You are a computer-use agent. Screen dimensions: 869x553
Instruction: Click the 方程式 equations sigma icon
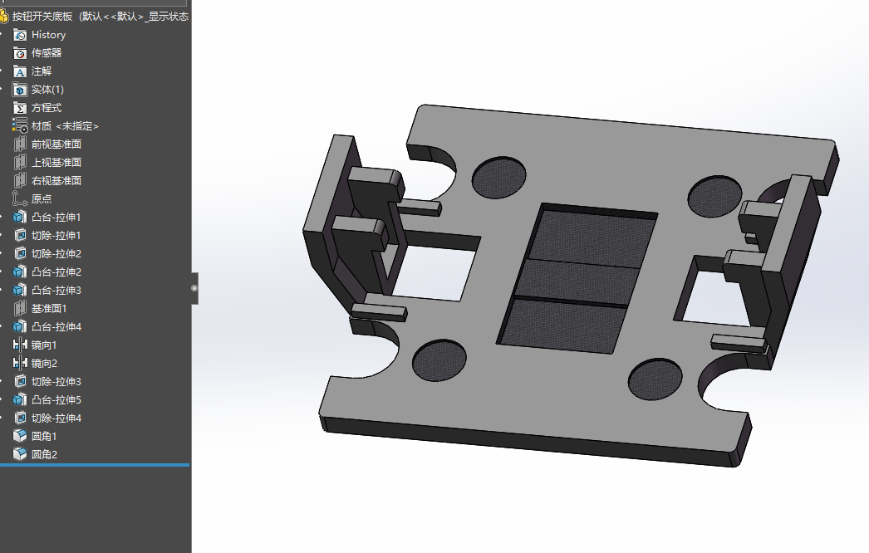pos(20,108)
